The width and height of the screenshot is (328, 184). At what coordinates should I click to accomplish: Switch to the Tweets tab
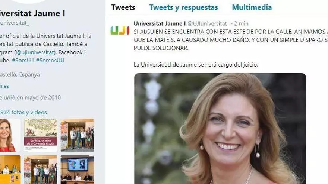(123, 7)
